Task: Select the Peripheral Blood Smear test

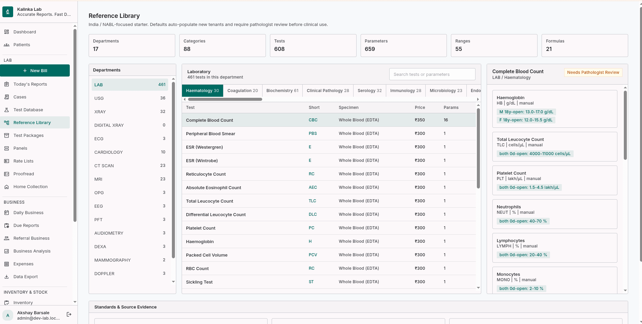Action: pyautogui.click(x=329, y=134)
